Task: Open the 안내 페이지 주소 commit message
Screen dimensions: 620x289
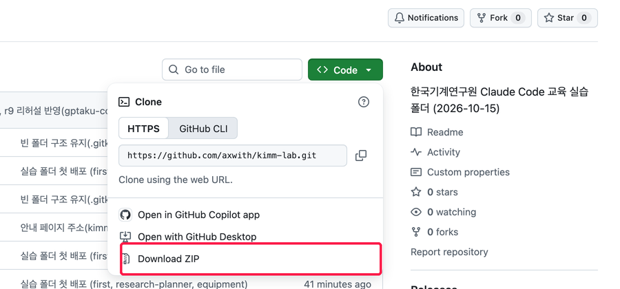Action: tap(64, 228)
